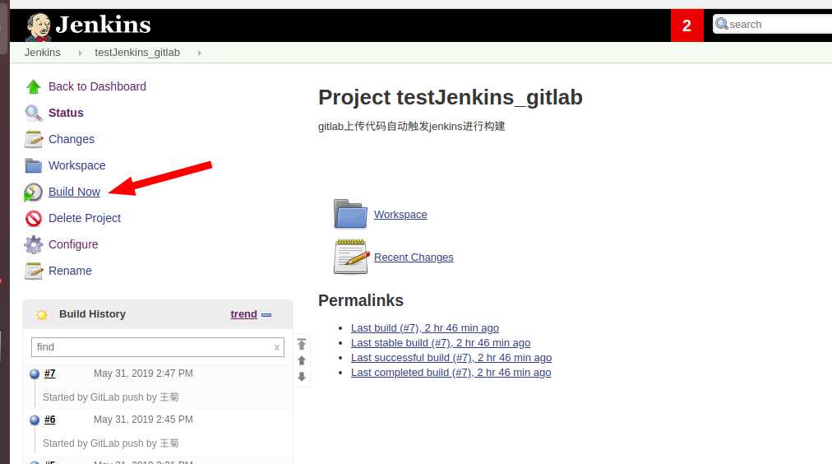832x464 pixels.
Task: Open Last stable build (#7) permalink
Action: (441, 343)
